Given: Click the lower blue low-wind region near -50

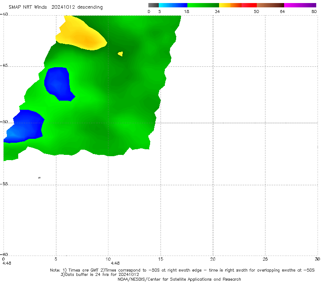Looking at the screenshot, I should [x=25, y=126].
